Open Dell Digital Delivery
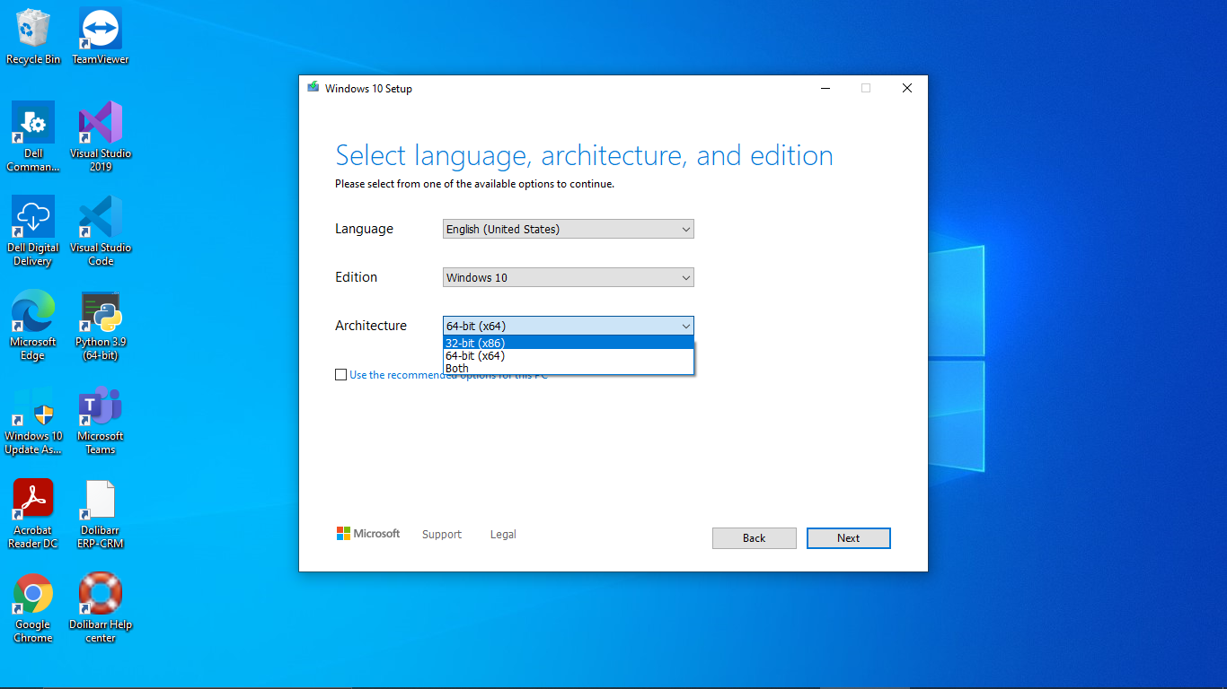The image size is (1227, 689). 33,216
